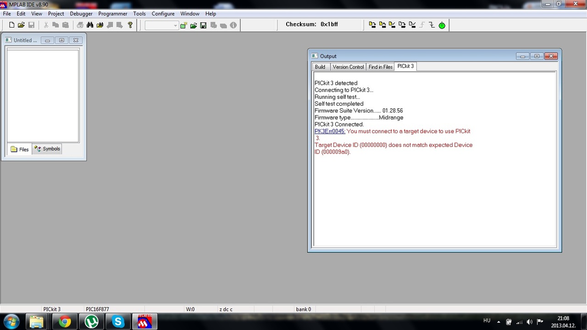587x330 pixels.
Task: Click the question mark Help icon
Action: coord(130,25)
